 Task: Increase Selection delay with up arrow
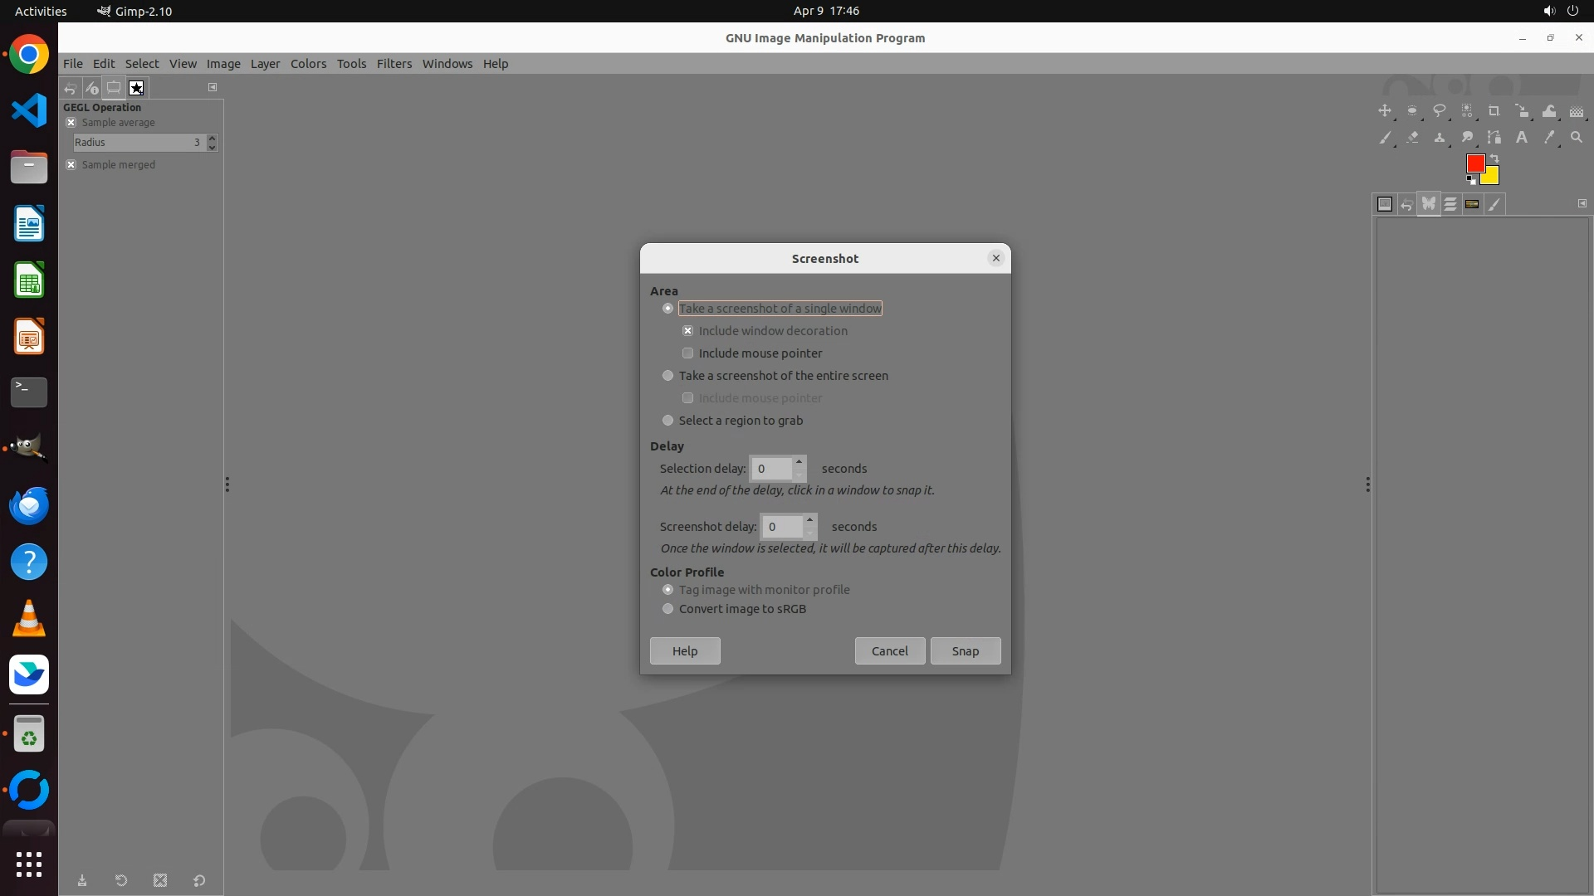(x=799, y=462)
